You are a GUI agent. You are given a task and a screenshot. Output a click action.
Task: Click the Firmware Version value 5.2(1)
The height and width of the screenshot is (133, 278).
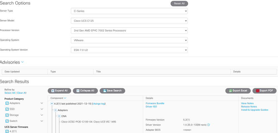(186, 120)
